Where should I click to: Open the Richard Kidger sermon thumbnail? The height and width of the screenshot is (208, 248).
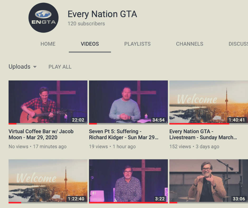128,102
